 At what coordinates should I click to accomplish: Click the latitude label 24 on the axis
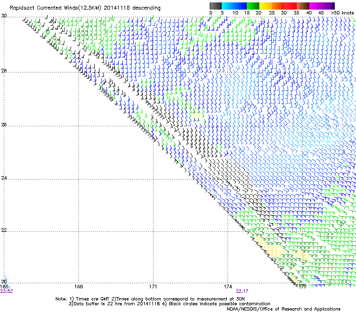click(x=4, y=178)
